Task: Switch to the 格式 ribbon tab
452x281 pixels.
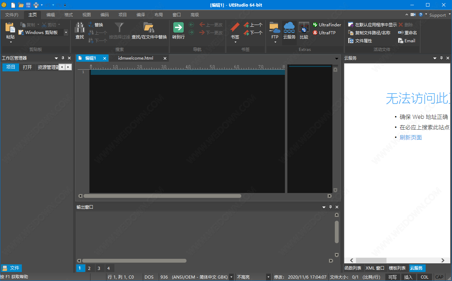Action: tap(69, 15)
